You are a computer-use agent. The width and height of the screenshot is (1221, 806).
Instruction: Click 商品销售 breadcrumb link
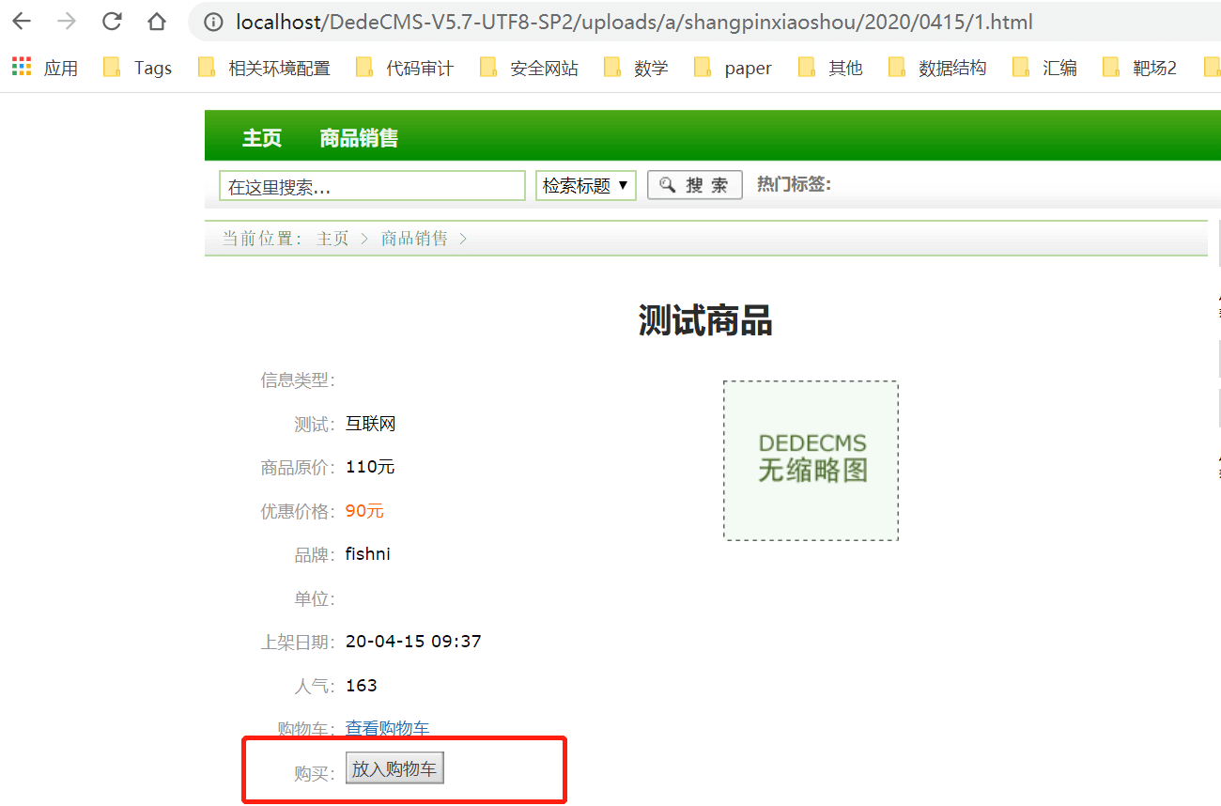point(414,239)
